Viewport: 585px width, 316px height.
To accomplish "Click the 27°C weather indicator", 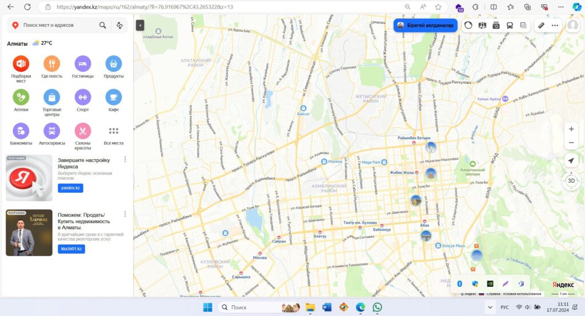I will [x=42, y=43].
